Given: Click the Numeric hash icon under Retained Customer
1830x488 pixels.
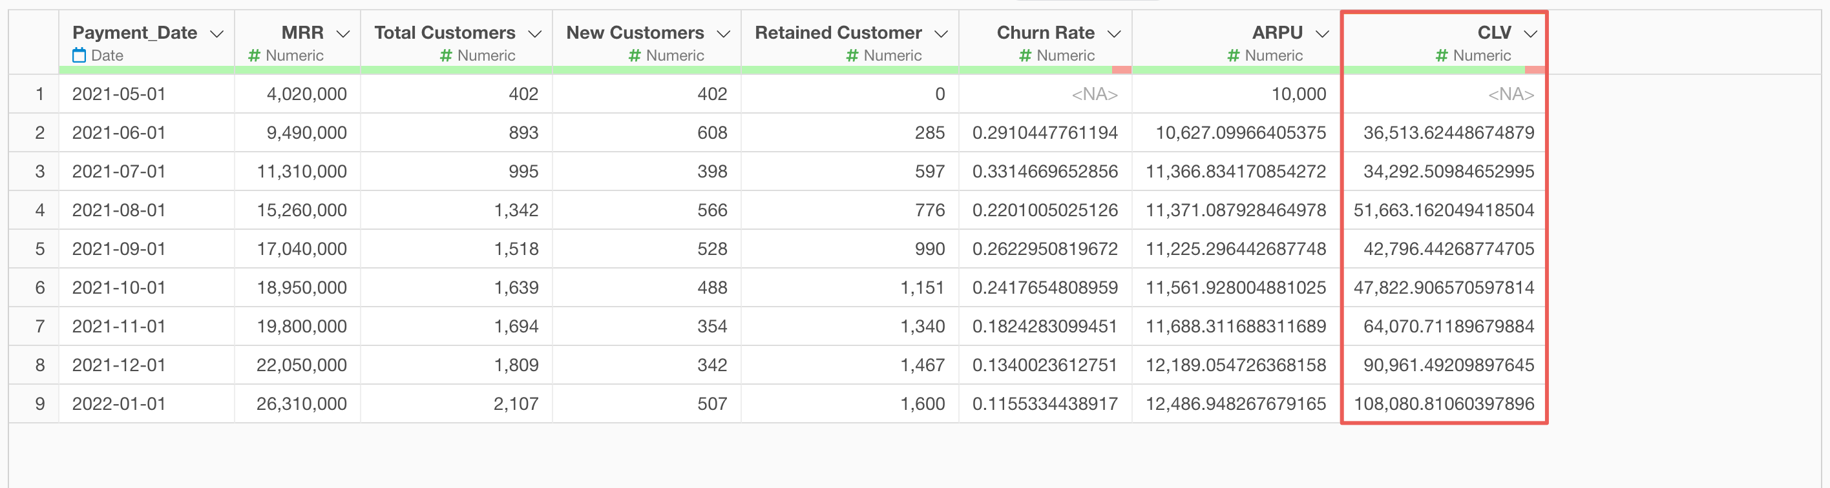Looking at the screenshot, I should coord(852,56).
